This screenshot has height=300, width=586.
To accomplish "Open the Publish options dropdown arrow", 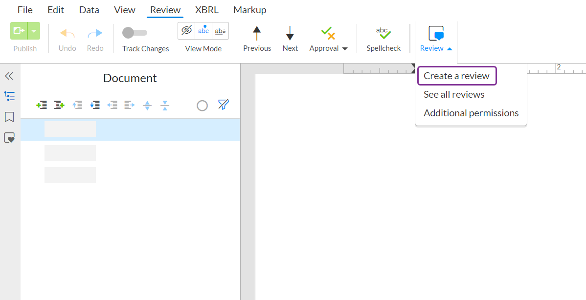I will point(34,30).
